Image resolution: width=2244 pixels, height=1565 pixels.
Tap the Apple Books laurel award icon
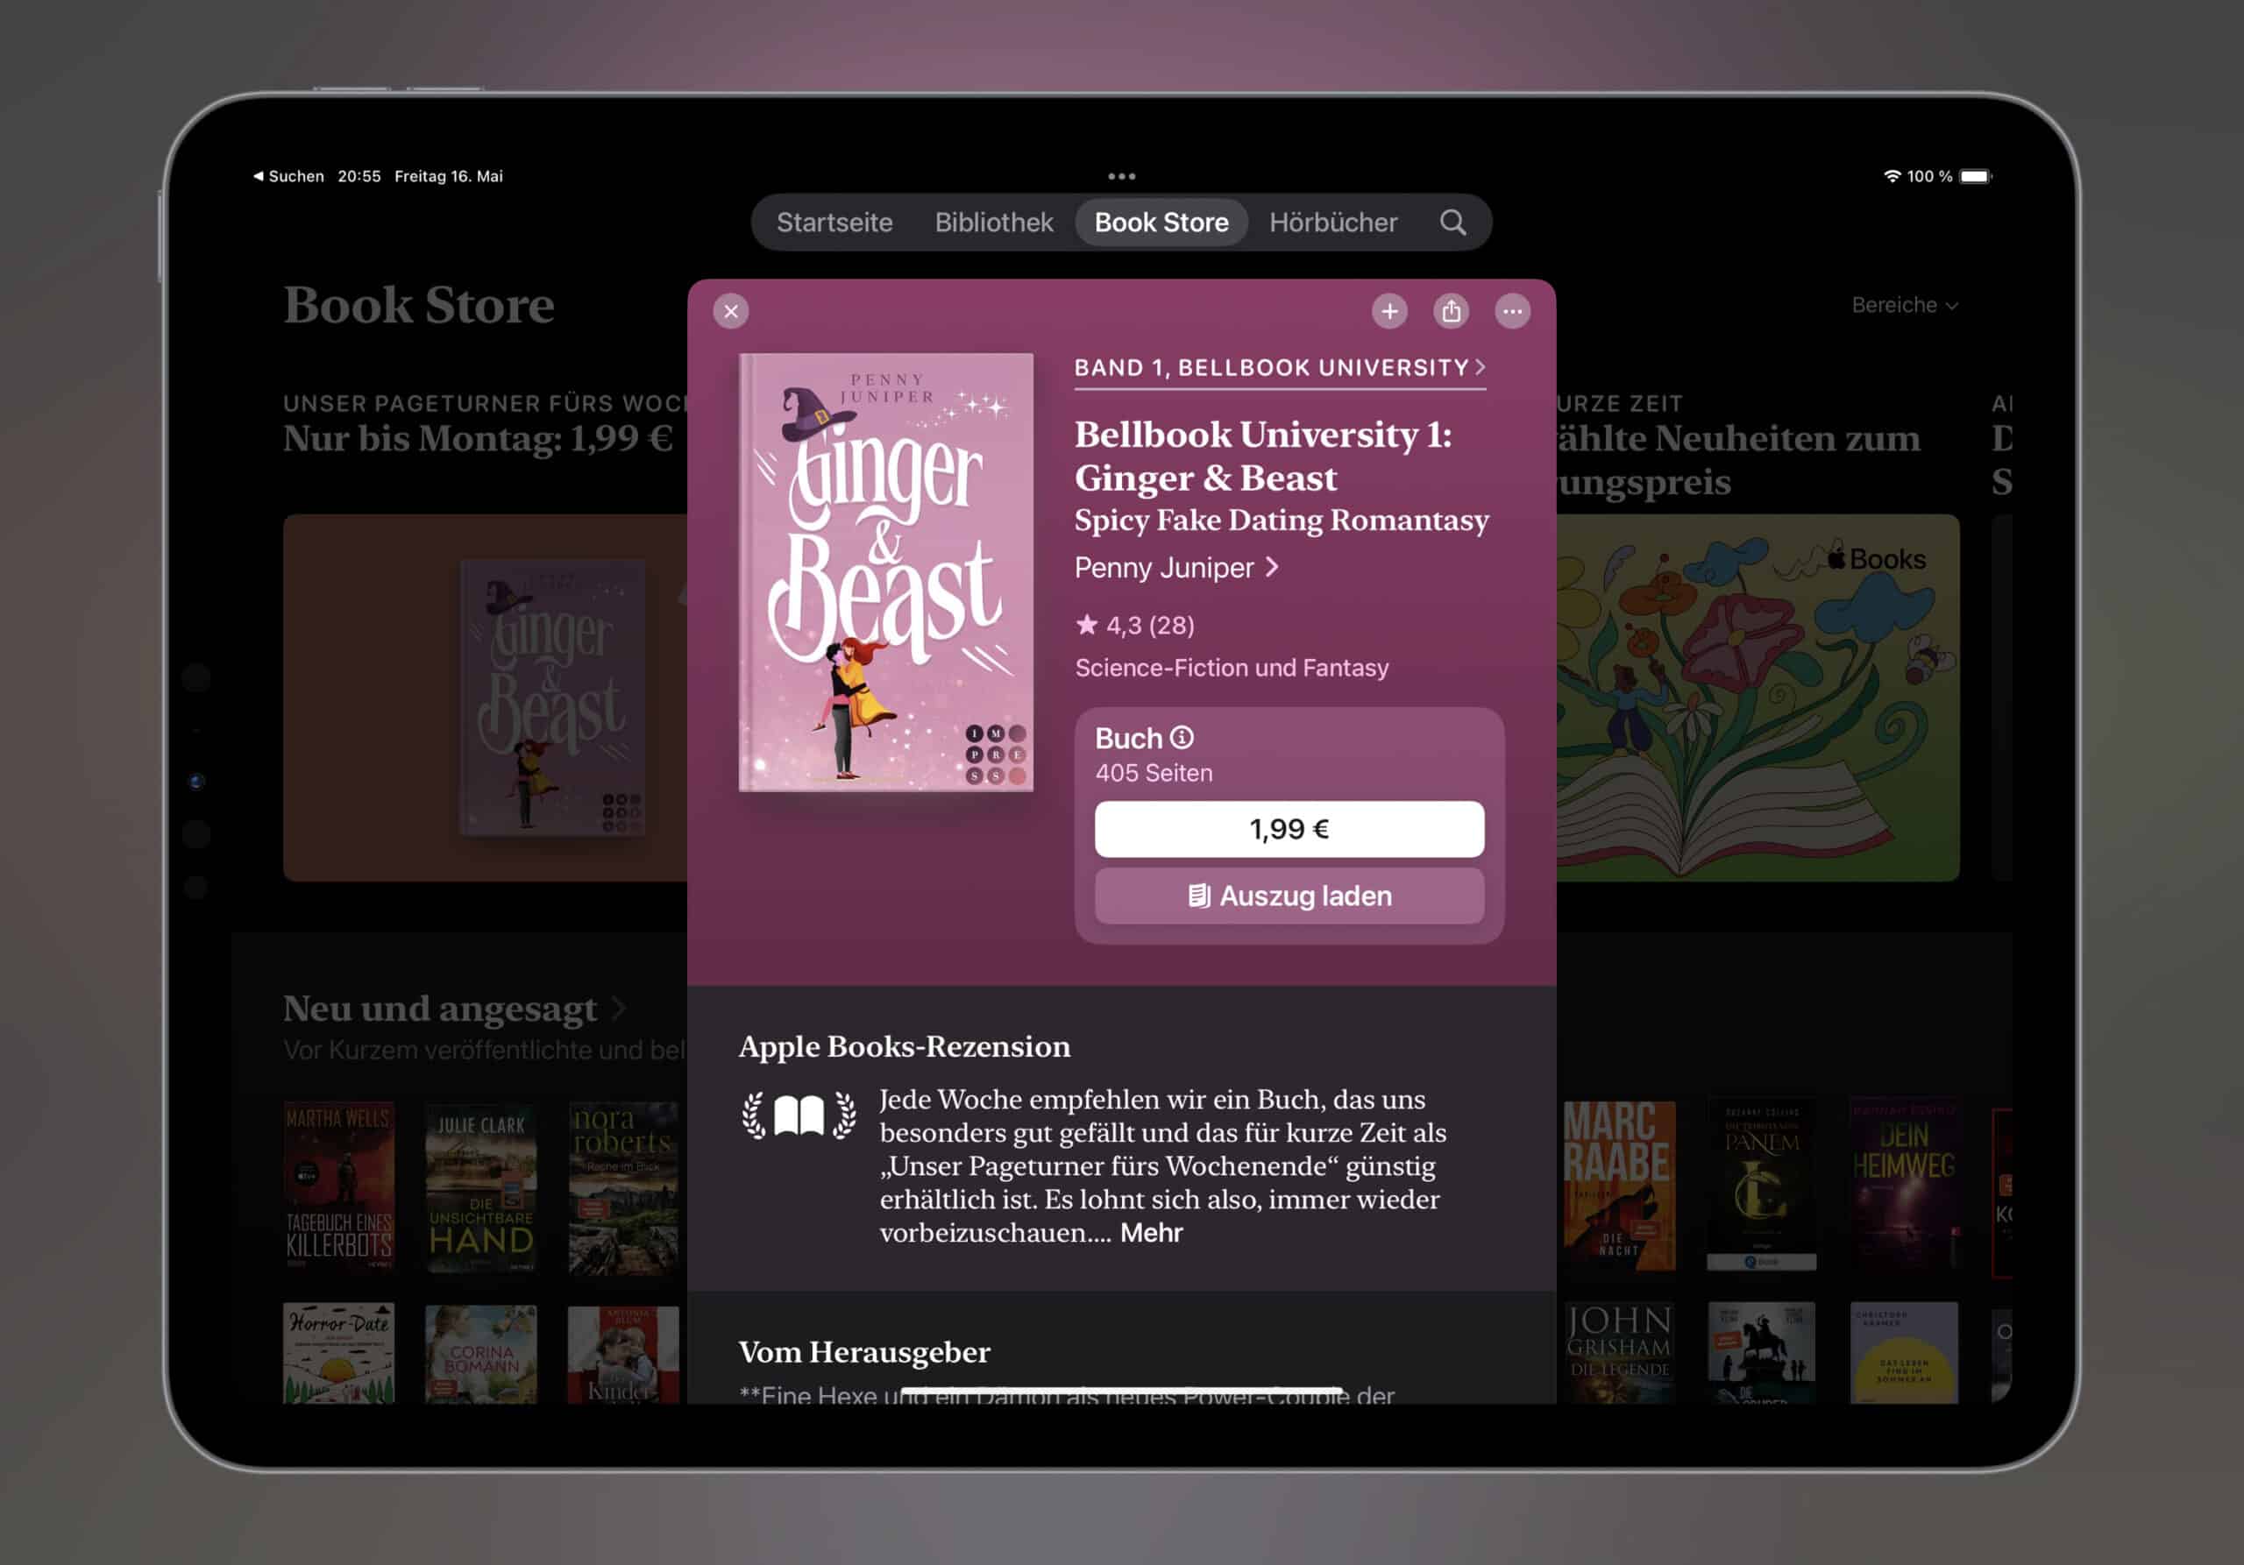click(799, 1115)
